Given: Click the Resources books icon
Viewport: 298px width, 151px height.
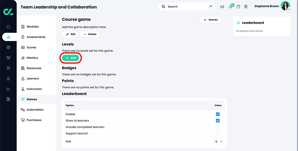Looking at the screenshot, I should pos(23,68).
